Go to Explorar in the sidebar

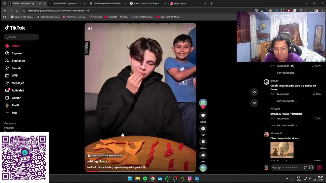click(x=17, y=53)
